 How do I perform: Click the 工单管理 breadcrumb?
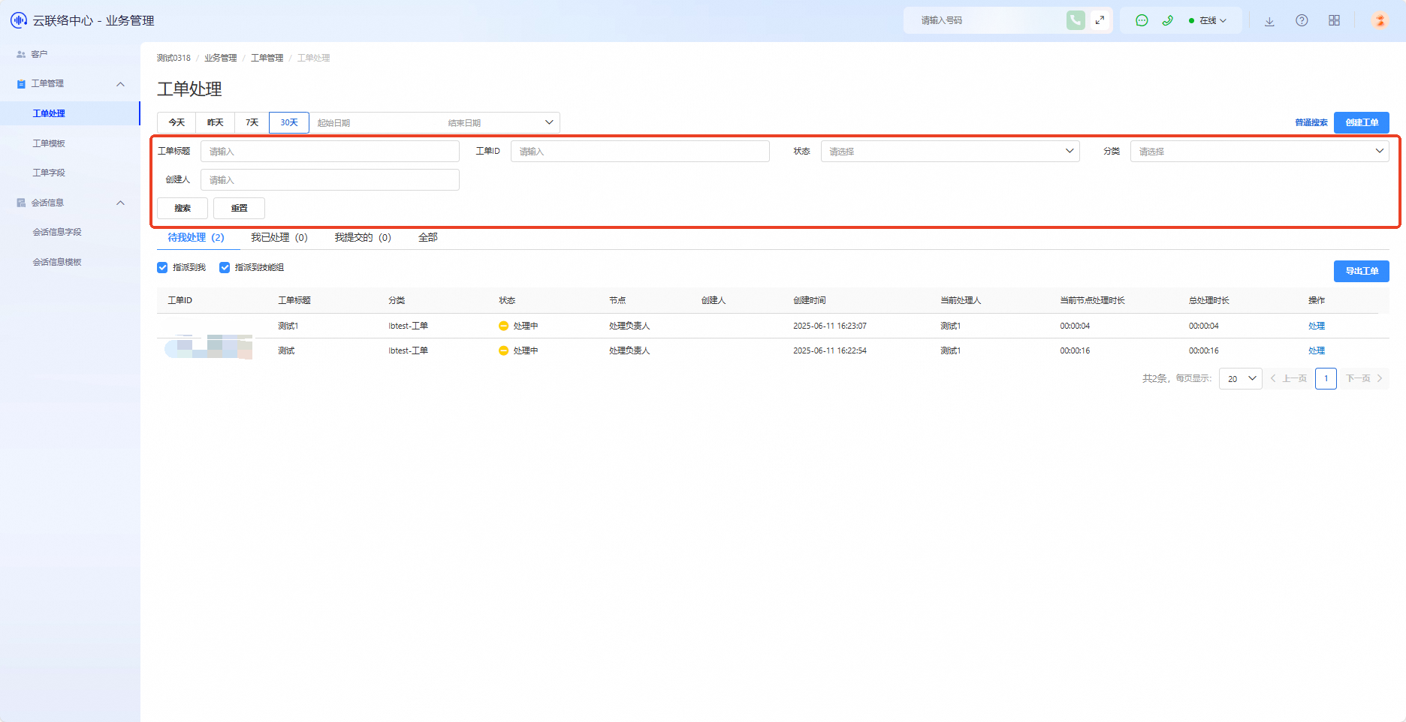point(267,58)
